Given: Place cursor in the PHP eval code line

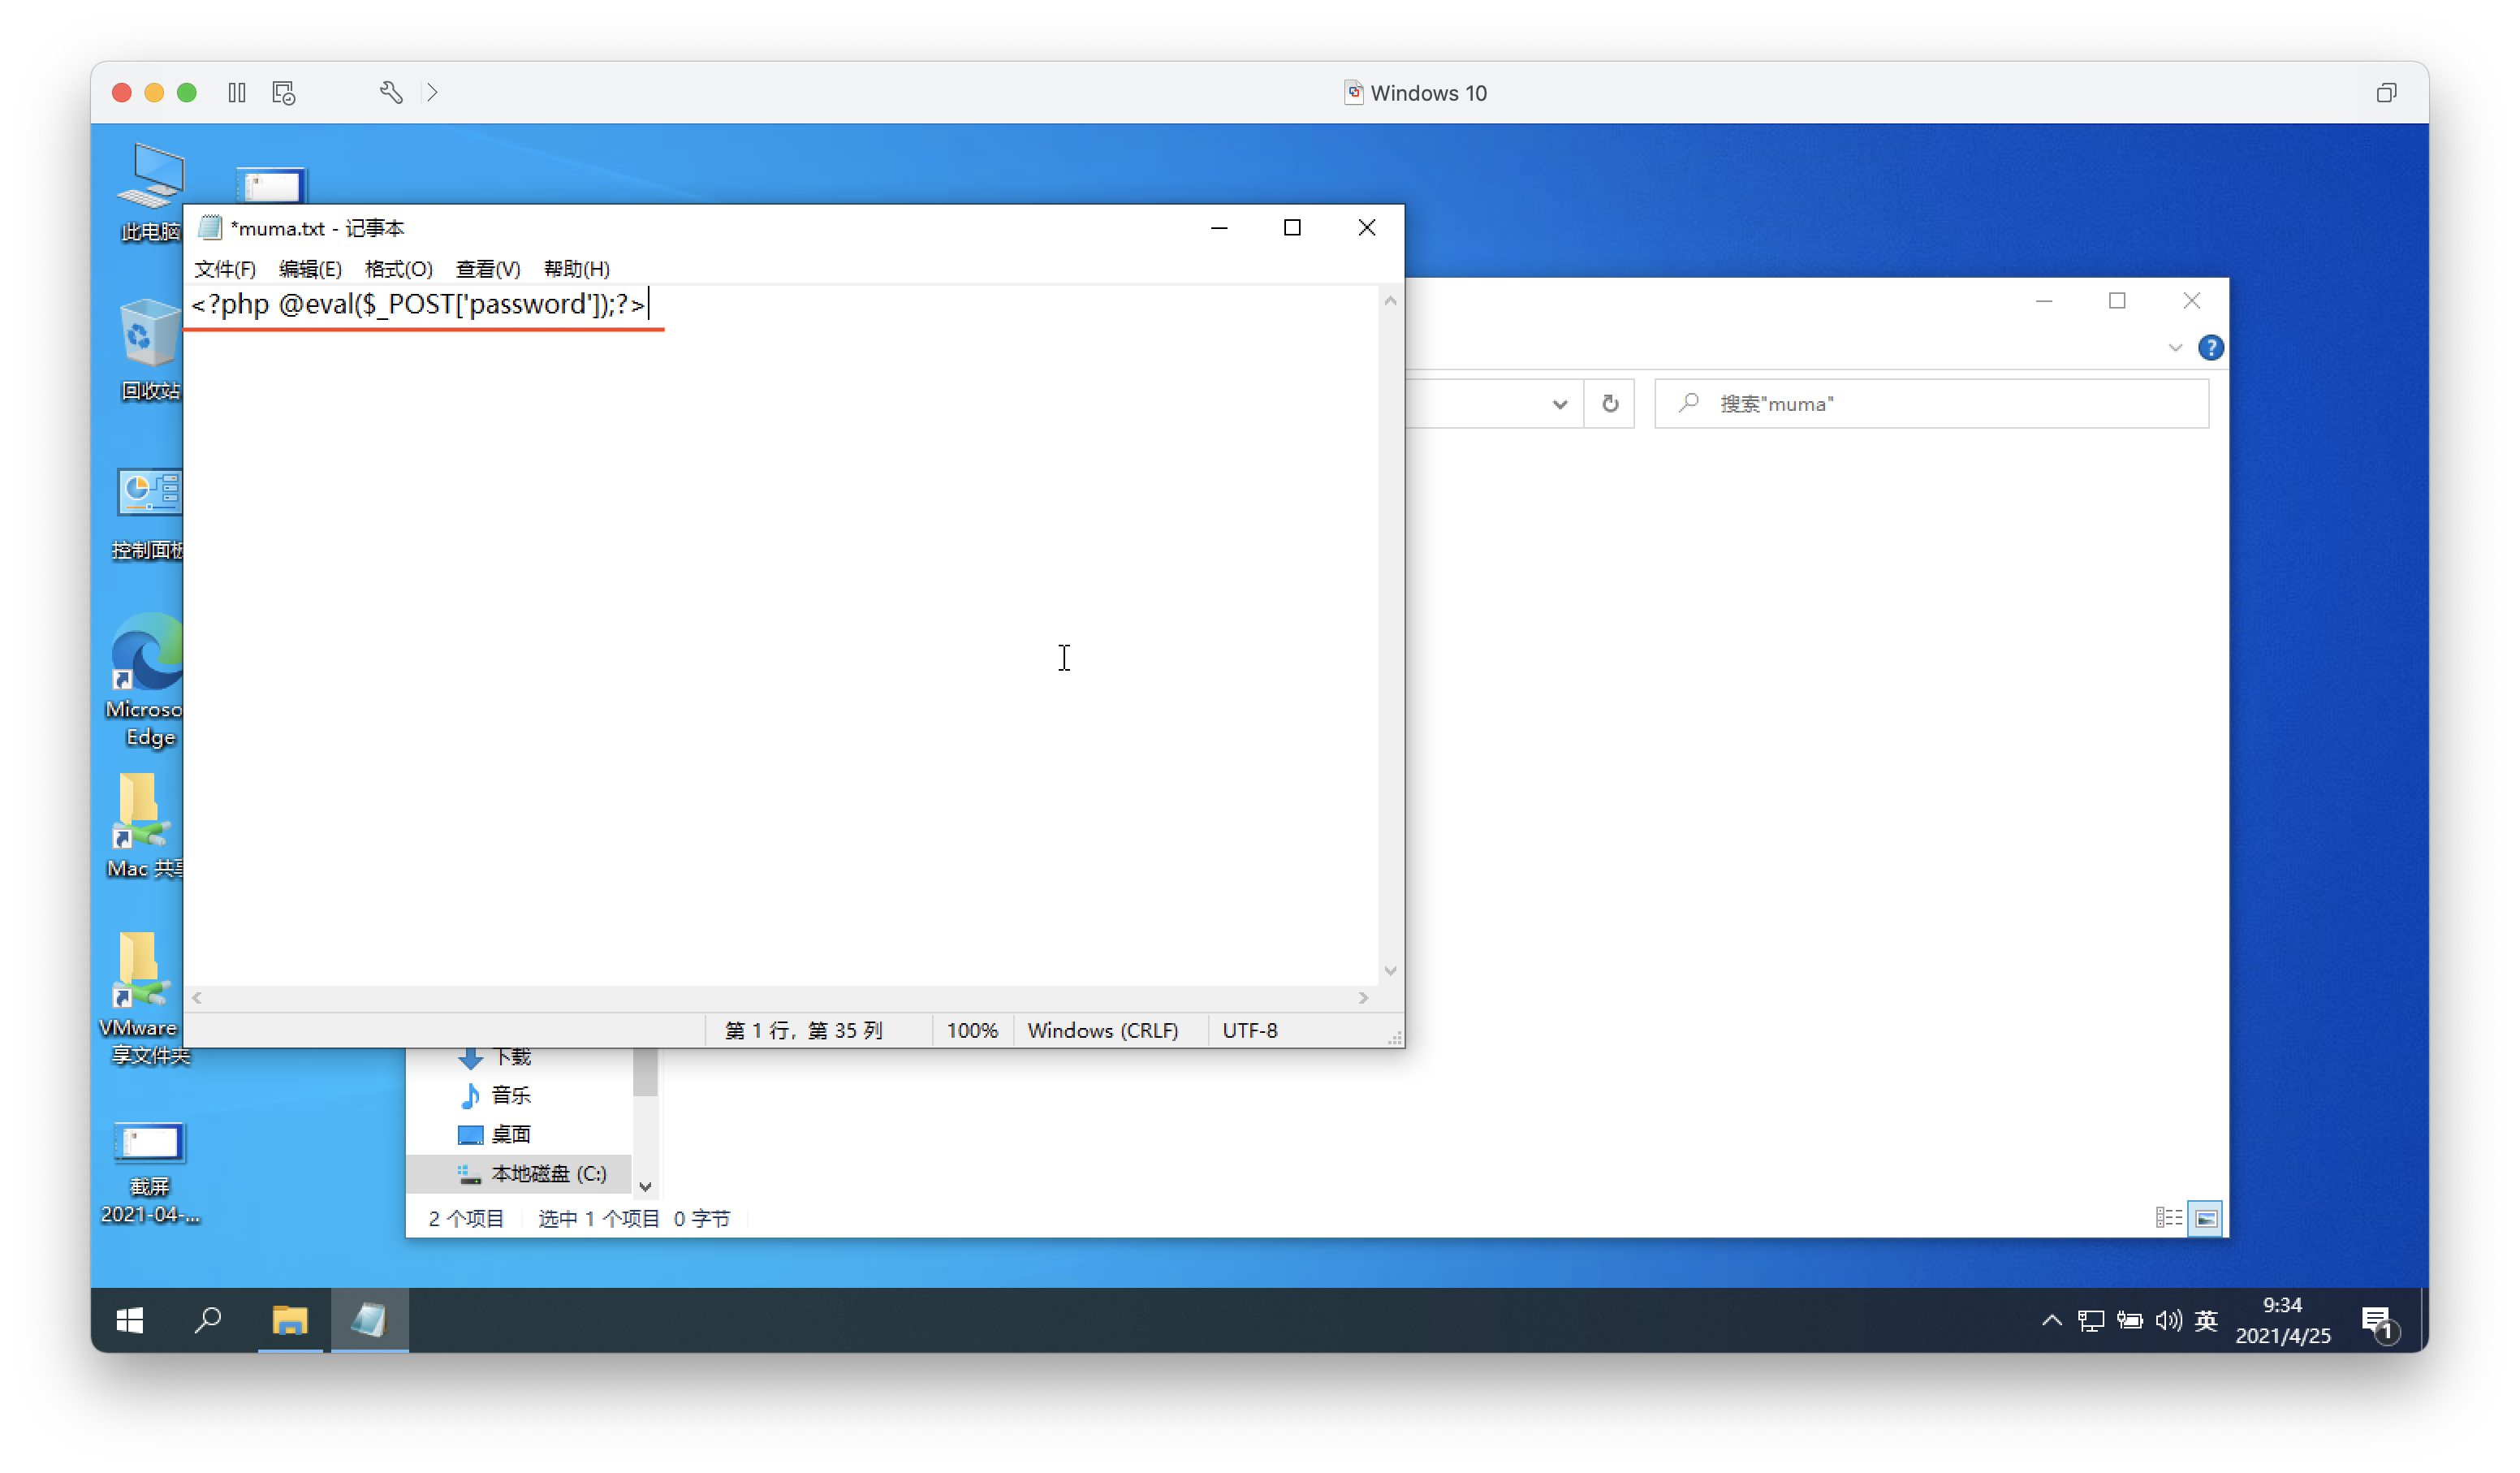Looking at the screenshot, I should 418,304.
